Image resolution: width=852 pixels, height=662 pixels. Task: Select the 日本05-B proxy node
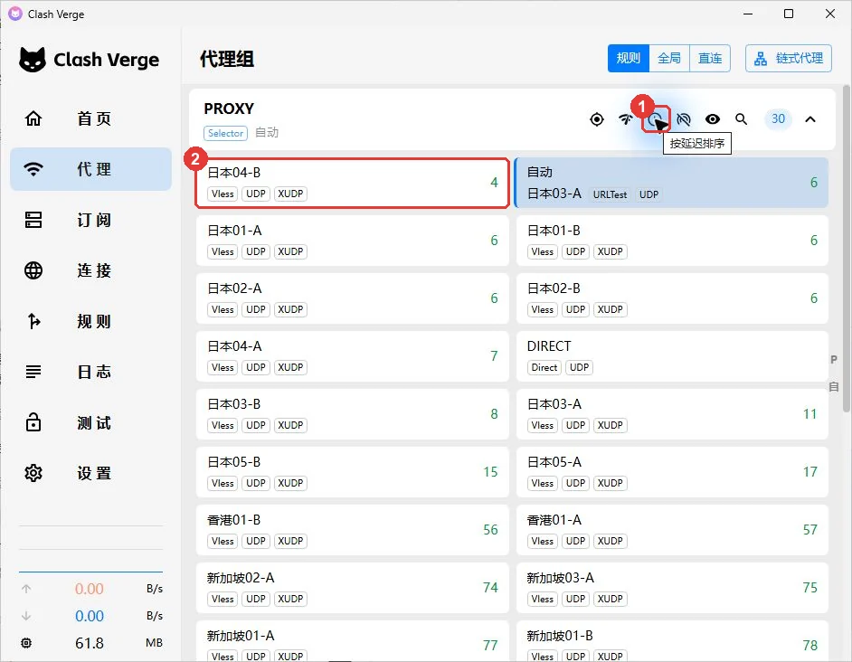tap(352, 472)
